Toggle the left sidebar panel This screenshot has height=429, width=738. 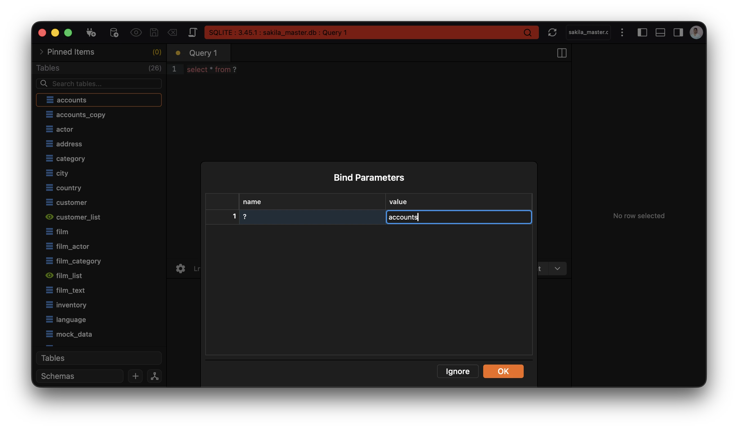pyautogui.click(x=642, y=33)
